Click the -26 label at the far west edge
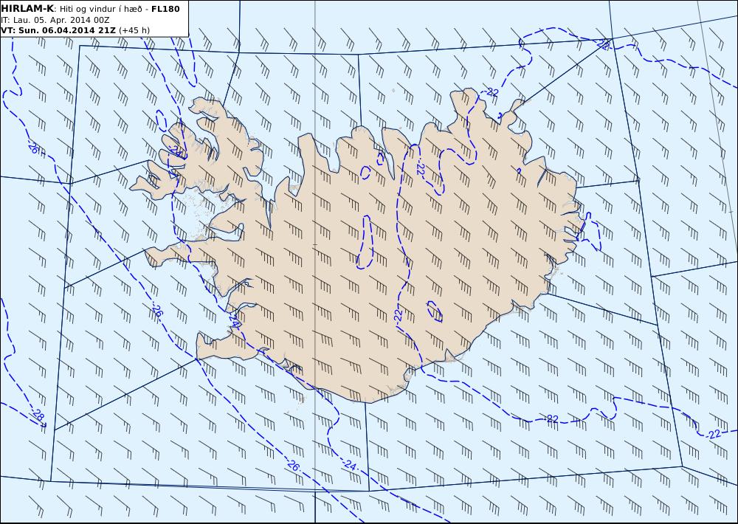 [x=32, y=147]
